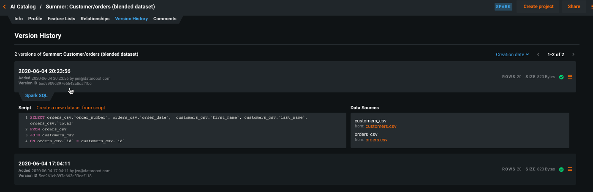Open the customers.csv data source link

click(381, 126)
